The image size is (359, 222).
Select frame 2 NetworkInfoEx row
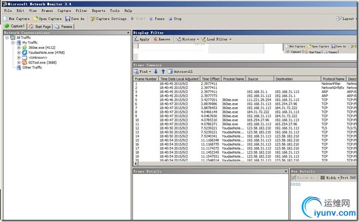[245, 87]
